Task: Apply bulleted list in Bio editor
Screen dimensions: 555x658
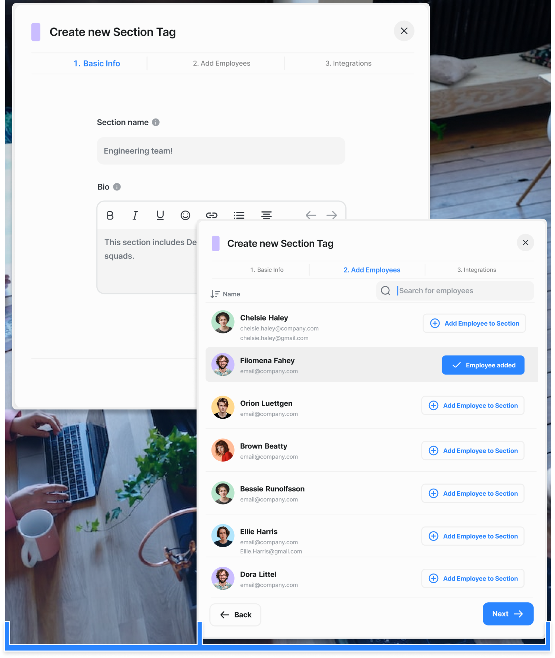Action: click(239, 215)
